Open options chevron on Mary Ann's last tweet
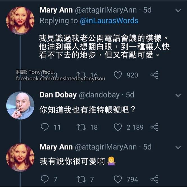 [178, 148]
